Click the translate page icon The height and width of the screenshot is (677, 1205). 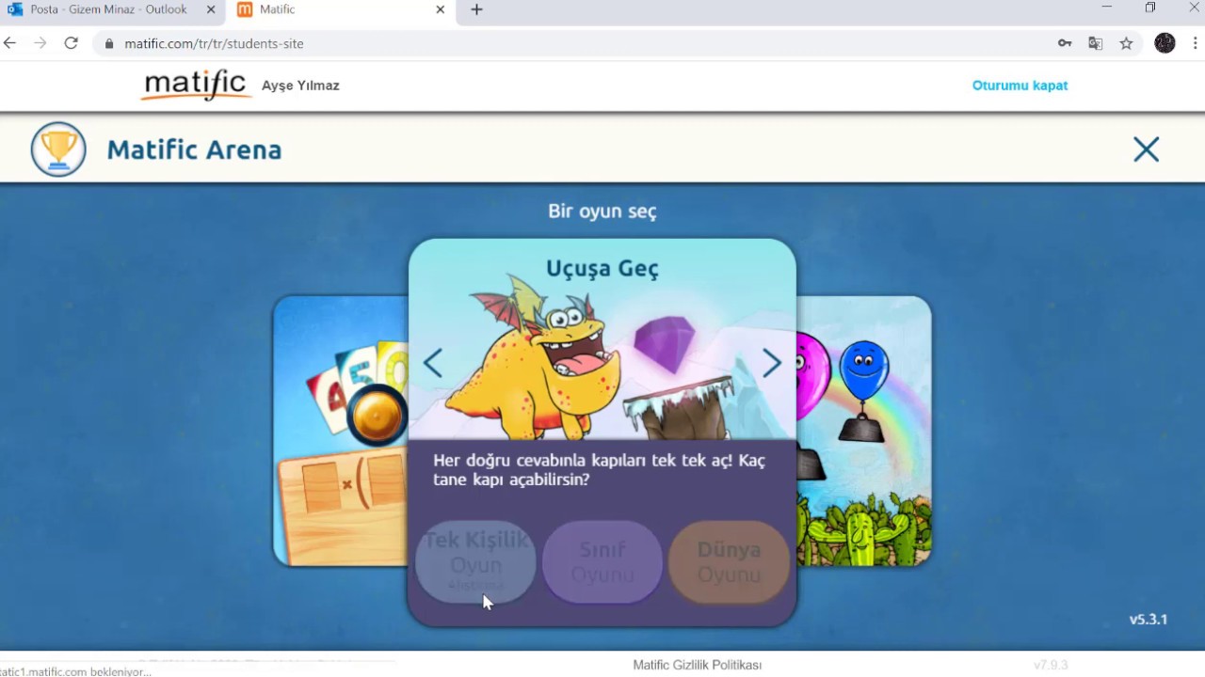point(1095,43)
